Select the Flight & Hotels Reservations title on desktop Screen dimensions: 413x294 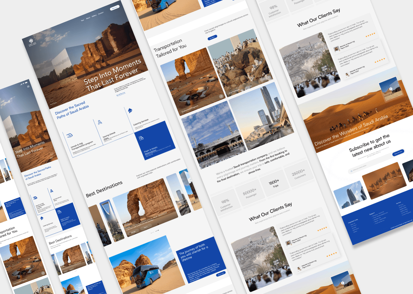151,150
